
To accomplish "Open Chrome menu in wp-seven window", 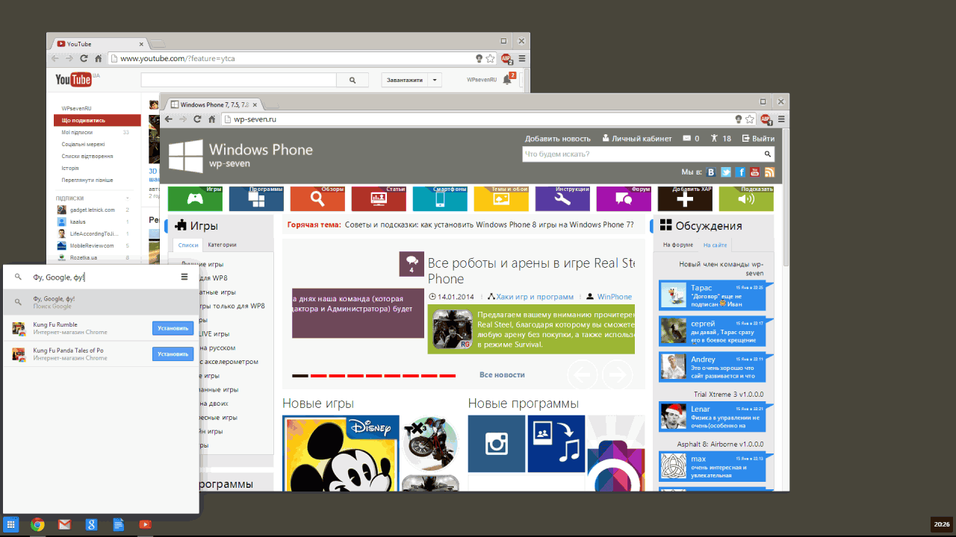I will 781,119.
